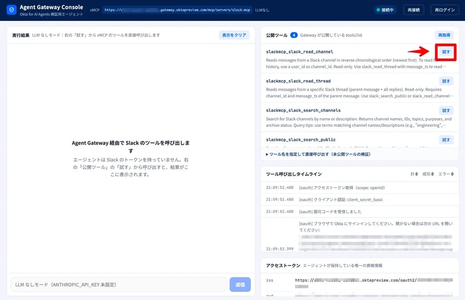Click the Agent Gateway Console shield logo
Viewport: 465px width, 300px height.
coord(11,10)
